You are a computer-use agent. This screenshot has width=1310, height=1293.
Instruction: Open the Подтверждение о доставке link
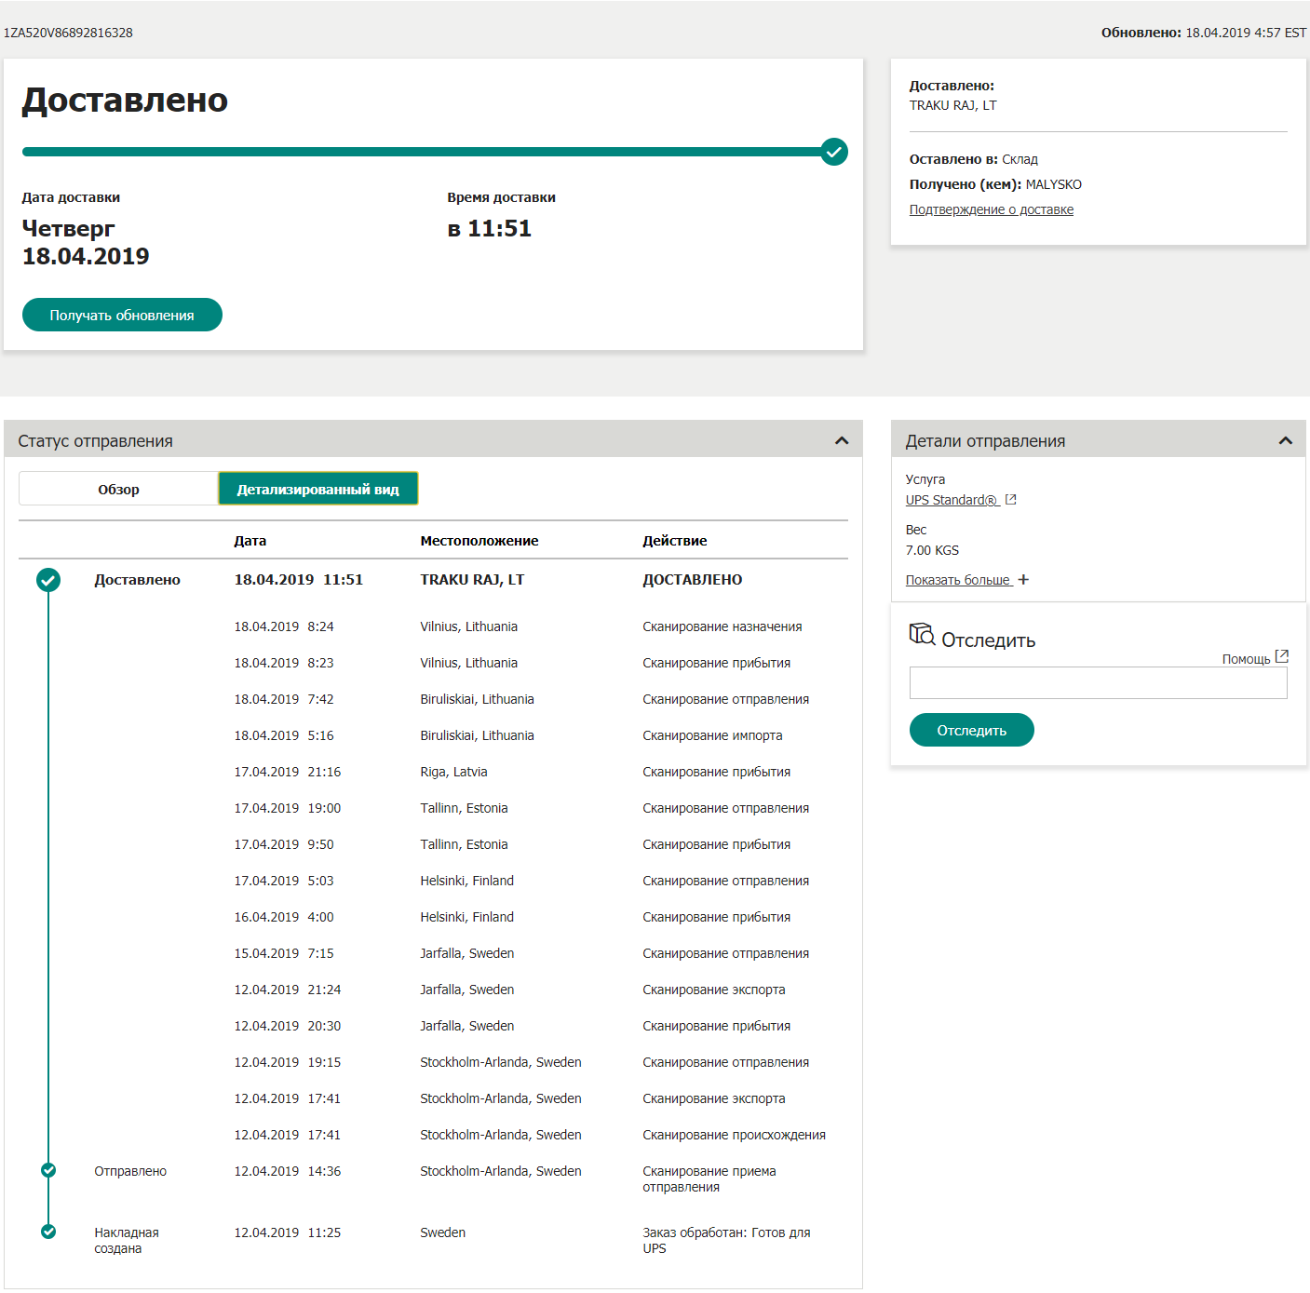pos(992,209)
